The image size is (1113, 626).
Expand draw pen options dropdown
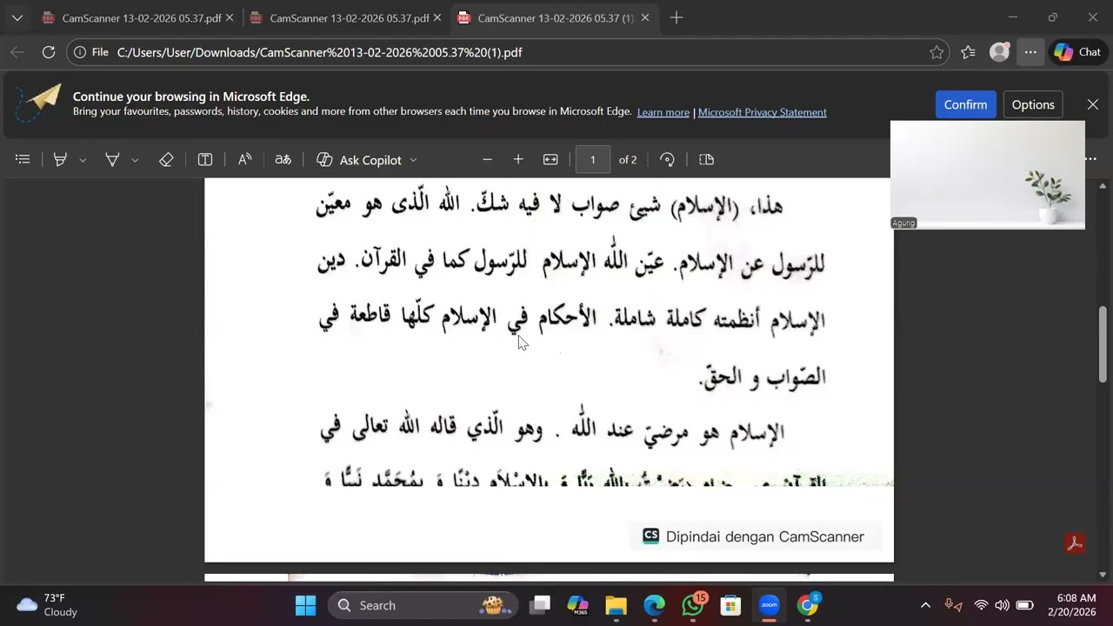pyautogui.click(x=135, y=160)
